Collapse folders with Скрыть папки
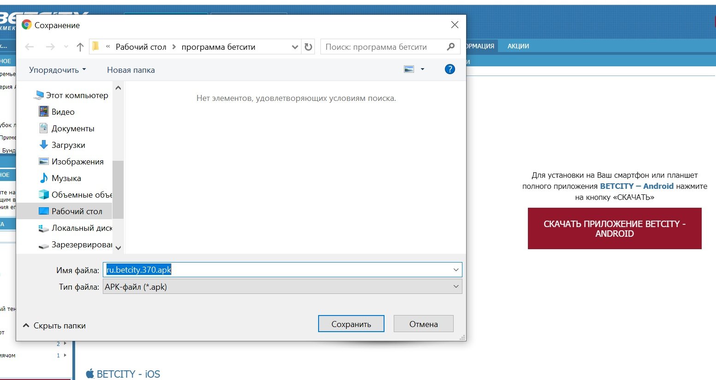The height and width of the screenshot is (380, 716). point(54,326)
